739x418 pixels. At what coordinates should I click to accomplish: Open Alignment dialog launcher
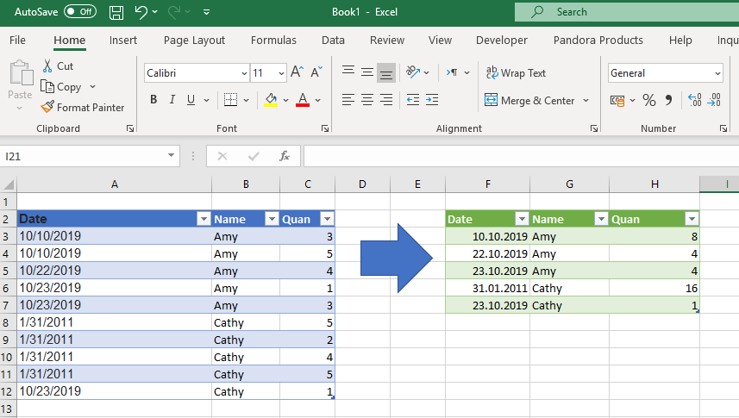(594, 128)
